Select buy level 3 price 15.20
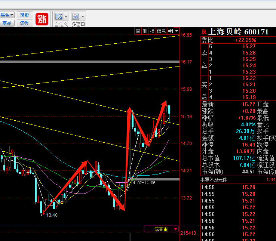 [x=249, y=91]
